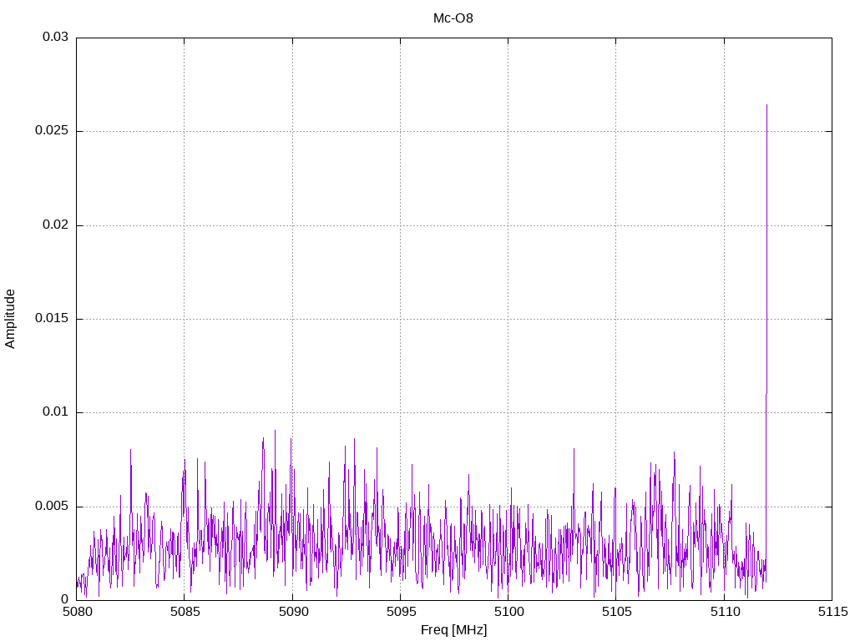The image size is (855, 641).
Task: Click the 5110 x-axis tick label
Action: [724, 613]
